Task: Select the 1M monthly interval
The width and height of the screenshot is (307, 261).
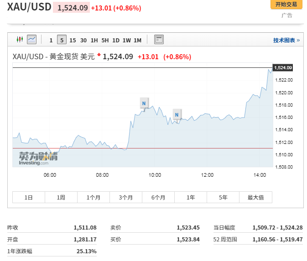Action: [137, 40]
